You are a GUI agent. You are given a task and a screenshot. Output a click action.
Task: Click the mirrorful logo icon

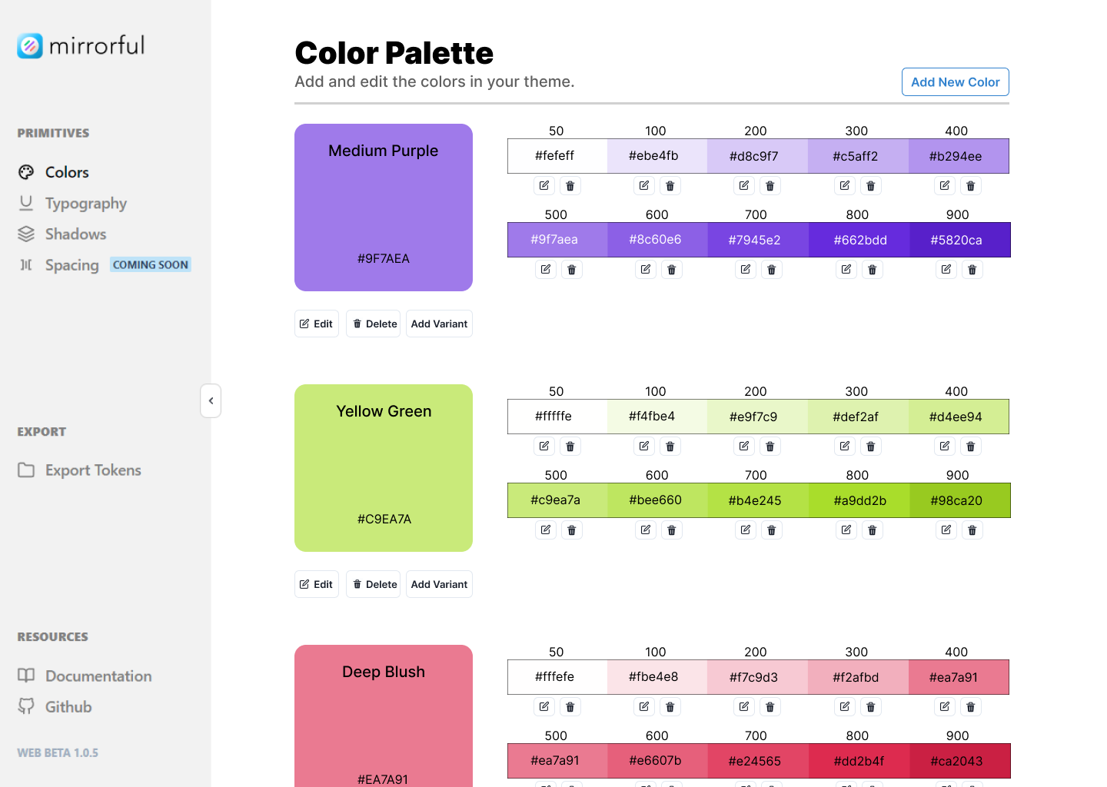(30, 45)
